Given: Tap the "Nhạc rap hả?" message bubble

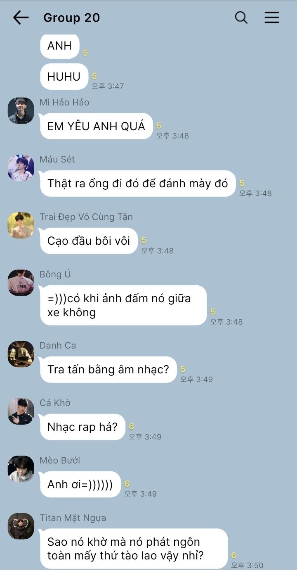Looking at the screenshot, I should 82,427.
